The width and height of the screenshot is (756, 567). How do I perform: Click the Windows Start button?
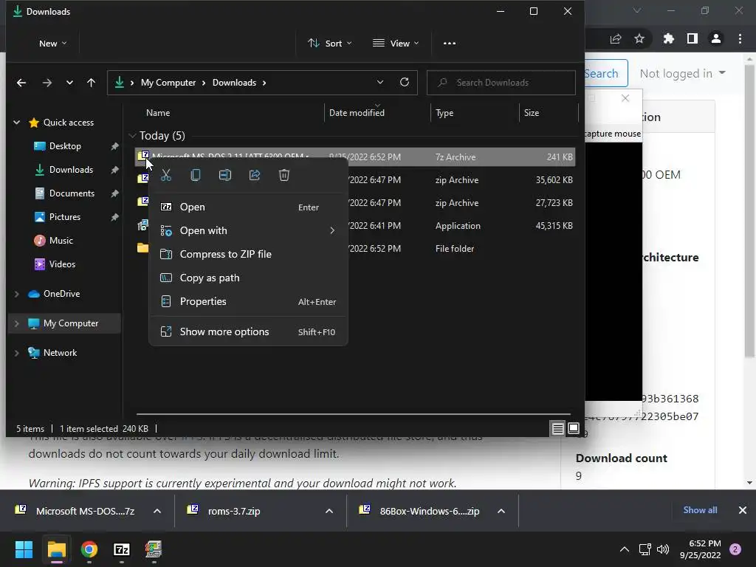[24, 549]
